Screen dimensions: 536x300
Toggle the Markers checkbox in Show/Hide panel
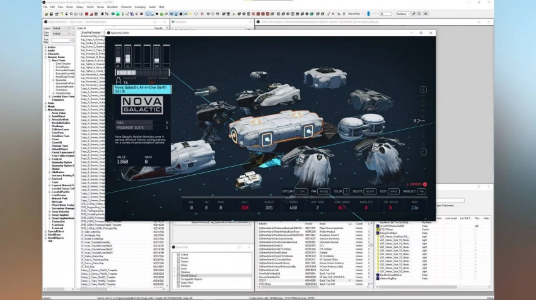coord(178,272)
